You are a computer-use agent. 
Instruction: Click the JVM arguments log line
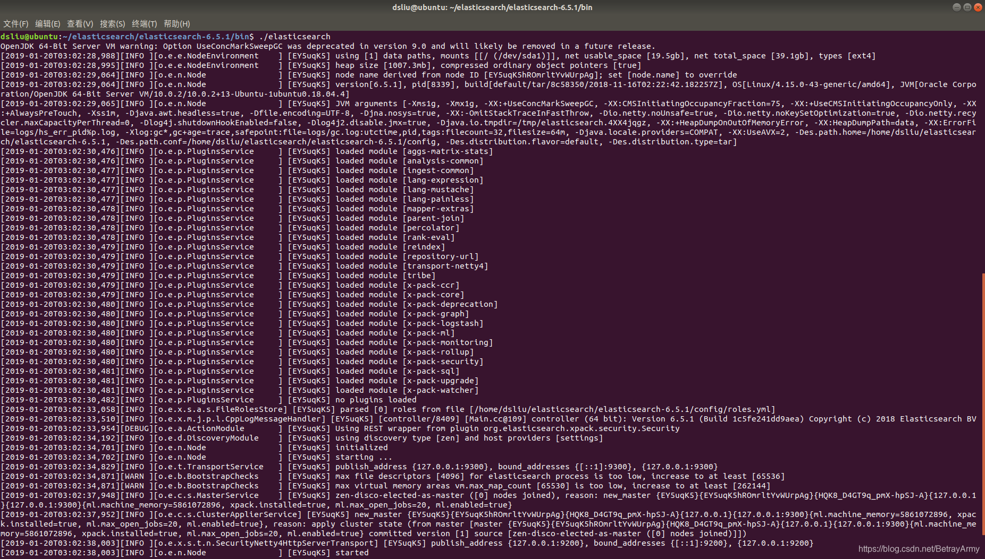(489, 123)
